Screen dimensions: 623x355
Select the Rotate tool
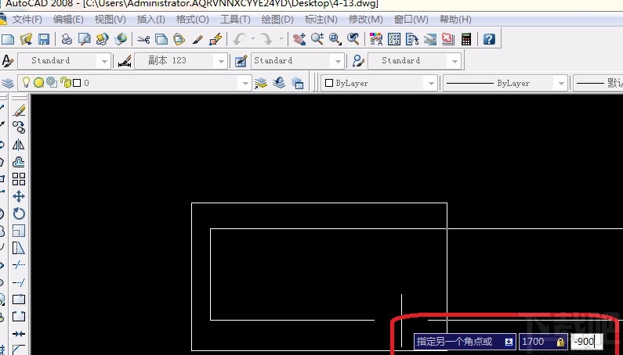click(19, 213)
